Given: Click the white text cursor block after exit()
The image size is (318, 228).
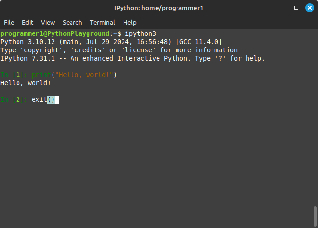Looking at the screenshot, I should 57,100.
